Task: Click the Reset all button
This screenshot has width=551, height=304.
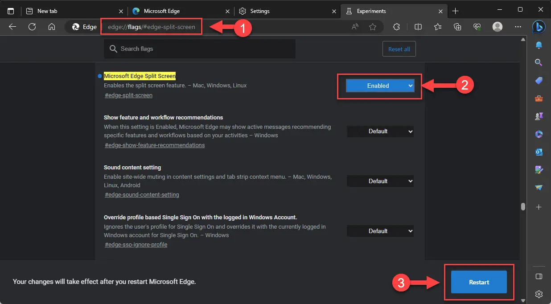Action: click(399, 49)
